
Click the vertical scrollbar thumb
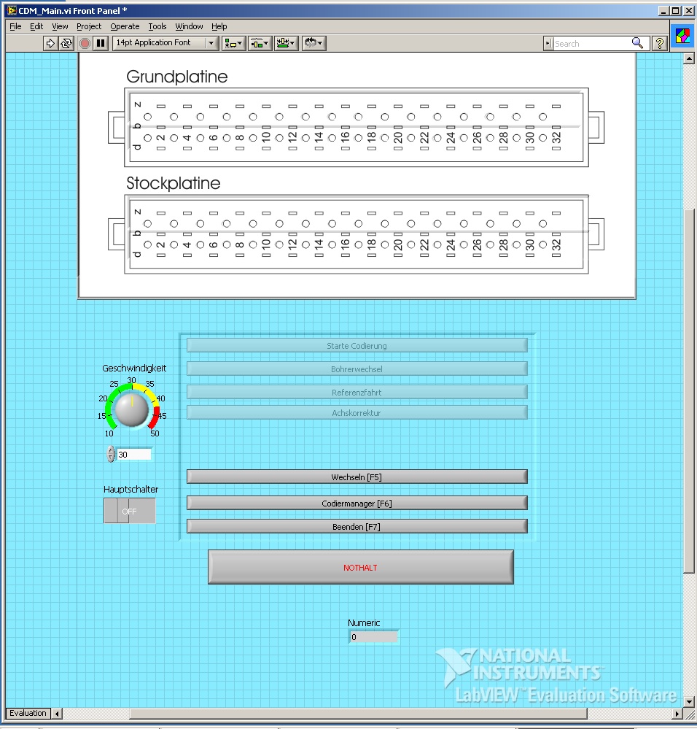[x=689, y=392]
